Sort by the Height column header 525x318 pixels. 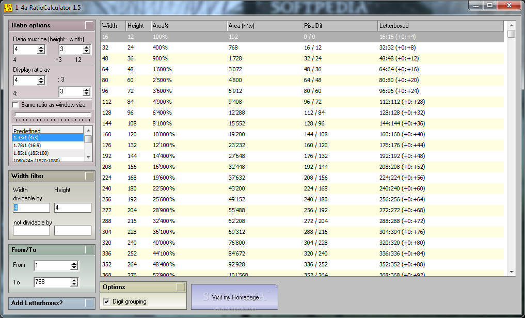click(138, 26)
